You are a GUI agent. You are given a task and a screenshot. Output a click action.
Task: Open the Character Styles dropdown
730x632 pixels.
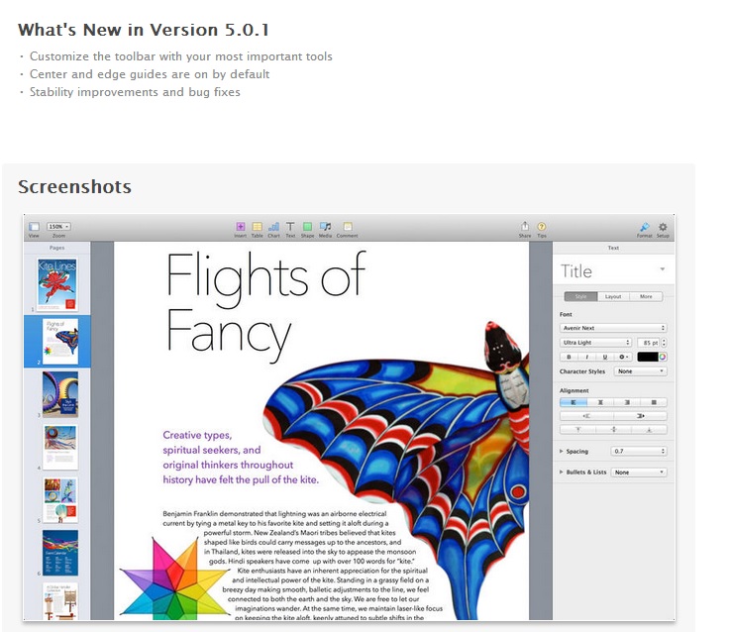tap(640, 371)
